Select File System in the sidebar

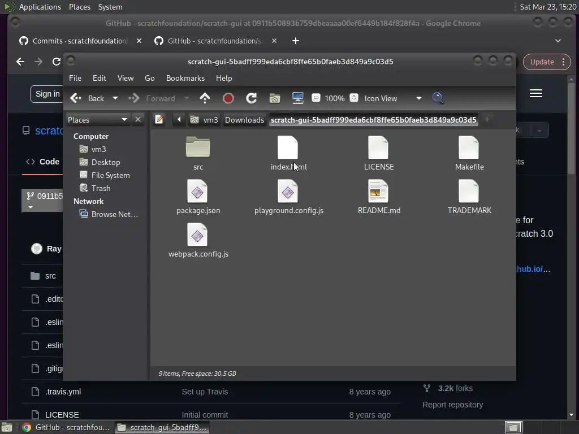pos(105,175)
